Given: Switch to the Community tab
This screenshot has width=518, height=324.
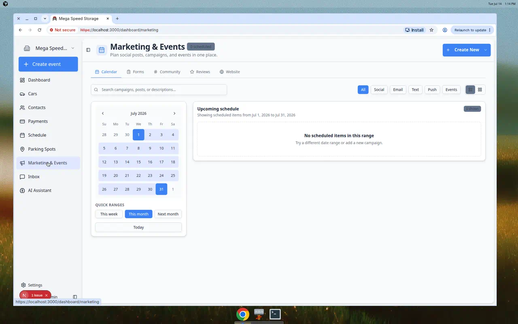Looking at the screenshot, I should click(167, 72).
